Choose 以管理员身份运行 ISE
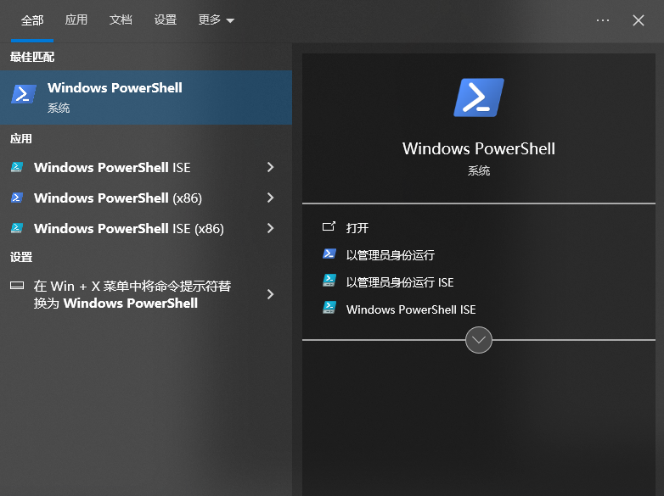The height and width of the screenshot is (496, 664). (400, 282)
